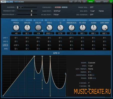Click the Pitch value field showing +0
Viewport: 113px width, 99px height.
point(16,33)
